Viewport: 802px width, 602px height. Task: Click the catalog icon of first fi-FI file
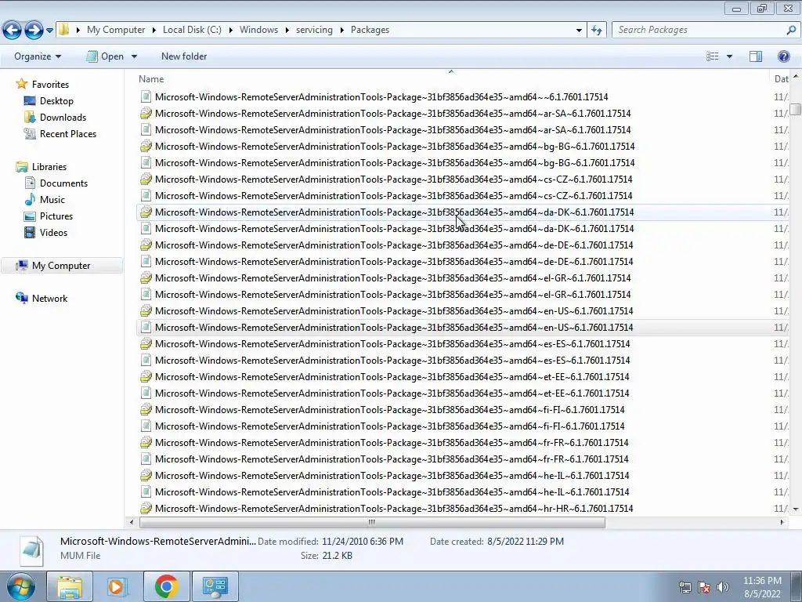(x=146, y=409)
